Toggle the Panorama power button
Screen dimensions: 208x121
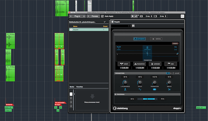click(x=115, y=94)
